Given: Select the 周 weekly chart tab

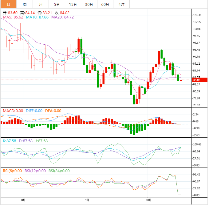Looking at the screenshot, I should tap(25, 4).
